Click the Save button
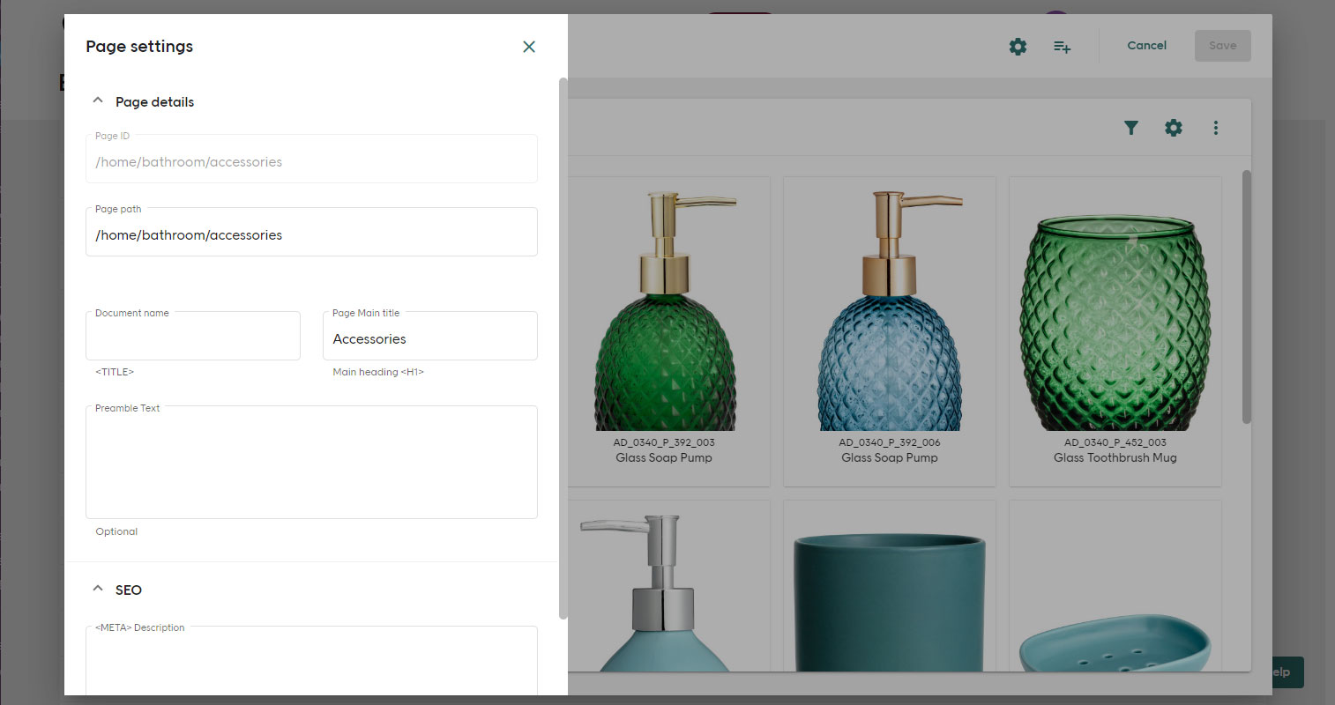Viewport: 1335px width, 705px height. 1222,46
